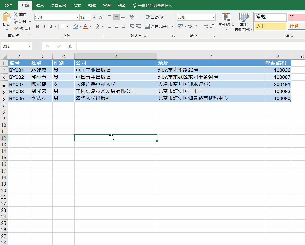The image size is (305, 245).
Task: Toggle Underline formatting
Action: pos(51,26)
